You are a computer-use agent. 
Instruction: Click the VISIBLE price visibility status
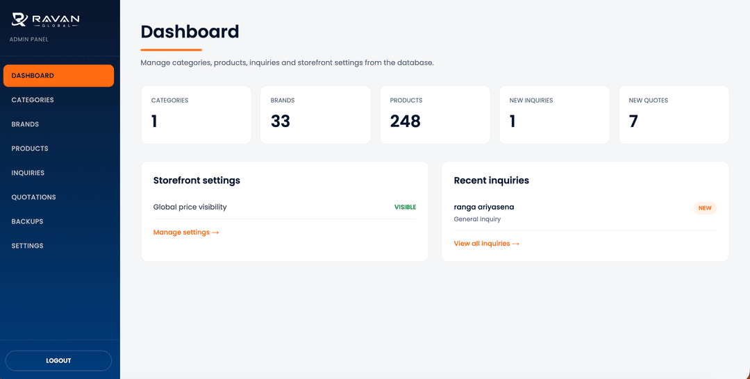point(405,207)
